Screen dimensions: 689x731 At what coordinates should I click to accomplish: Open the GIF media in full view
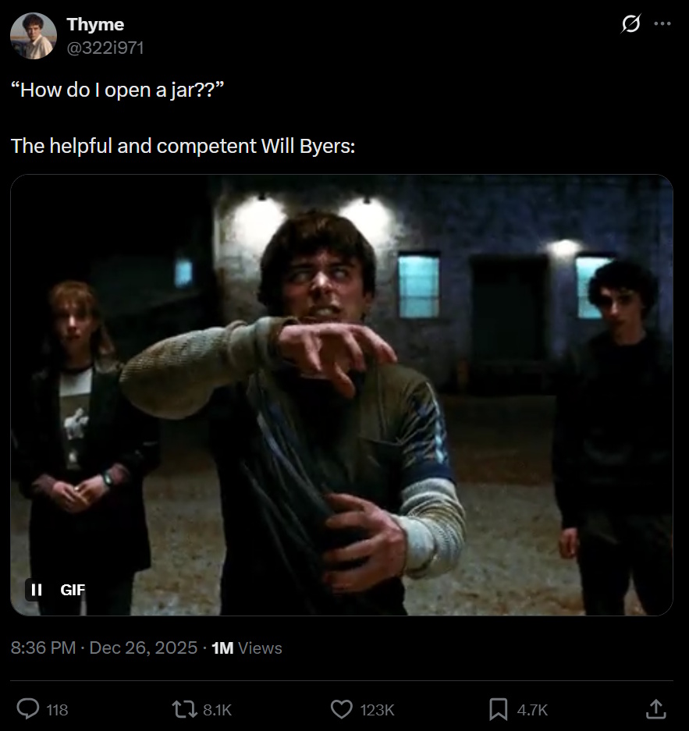[x=342, y=395]
